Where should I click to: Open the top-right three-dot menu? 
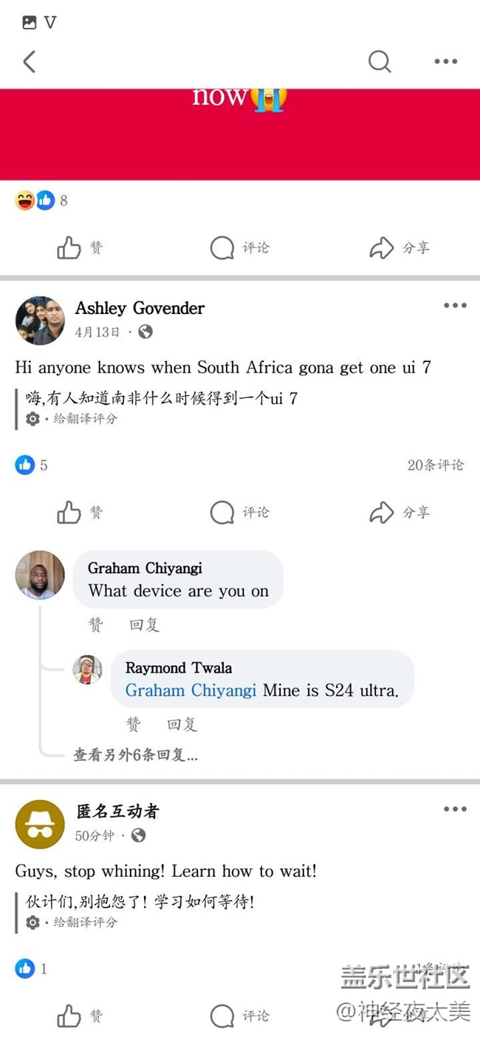(x=445, y=61)
